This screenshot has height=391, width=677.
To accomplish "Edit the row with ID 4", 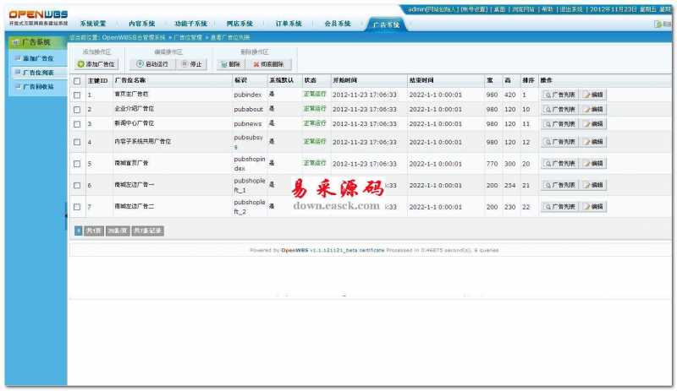I will 593,142.
